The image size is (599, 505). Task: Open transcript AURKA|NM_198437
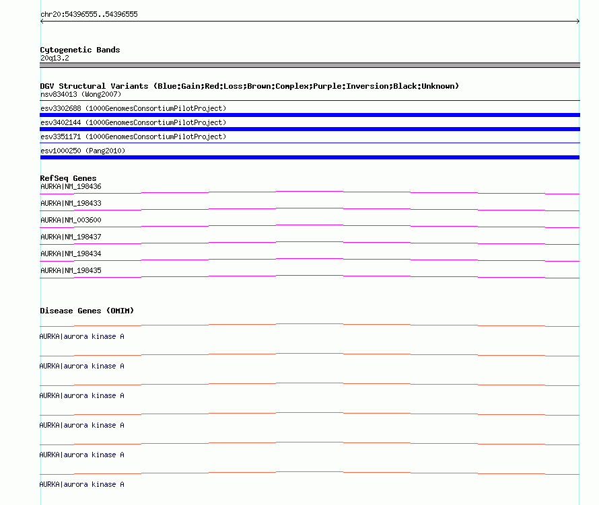(x=71, y=237)
